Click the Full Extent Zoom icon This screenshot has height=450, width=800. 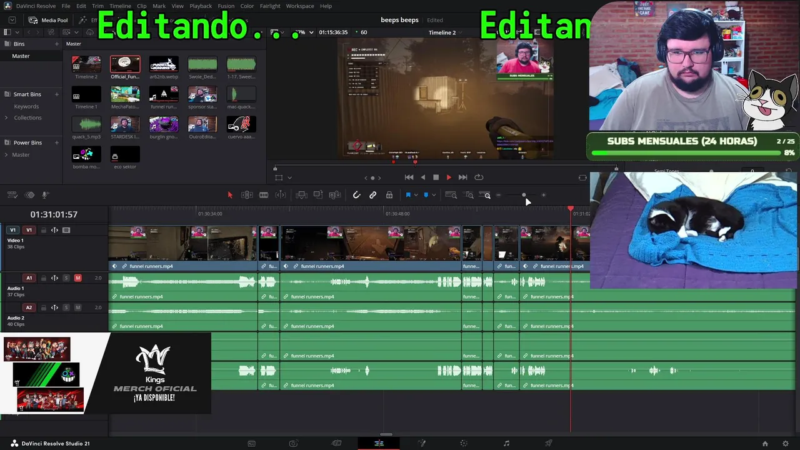click(451, 195)
